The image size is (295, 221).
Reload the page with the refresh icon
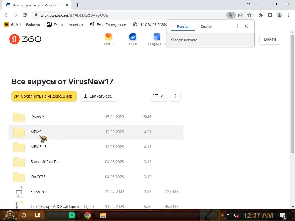click(x=25, y=15)
